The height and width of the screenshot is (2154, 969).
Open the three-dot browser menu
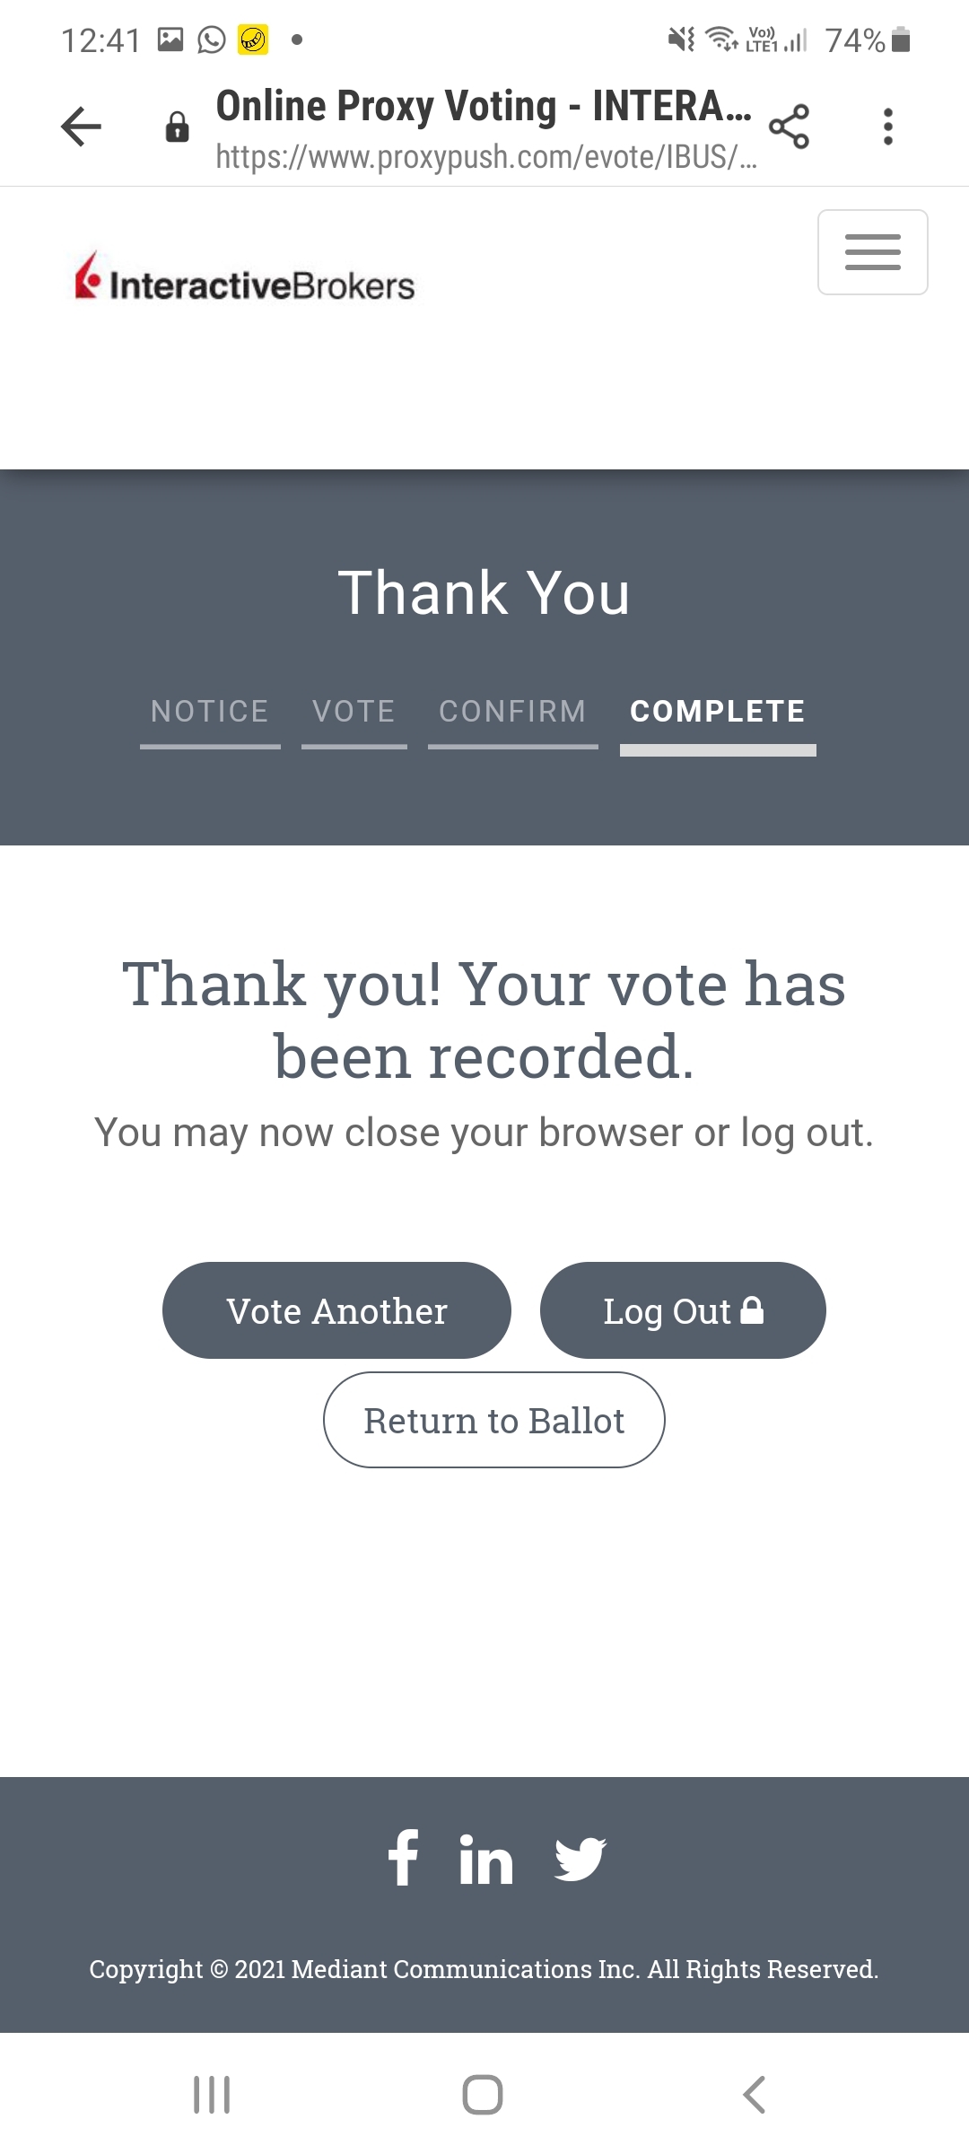click(x=887, y=127)
